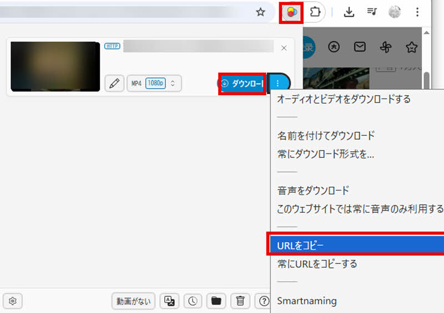Click the circled star icon on the webpage
The image size is (444, 313).
[334, 47]
